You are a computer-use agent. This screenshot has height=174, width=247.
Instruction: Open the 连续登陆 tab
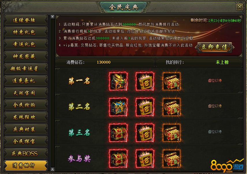[26, 20]
